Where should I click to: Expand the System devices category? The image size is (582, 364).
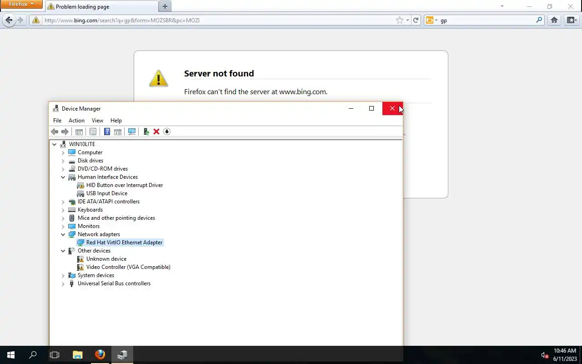(63, 275)
